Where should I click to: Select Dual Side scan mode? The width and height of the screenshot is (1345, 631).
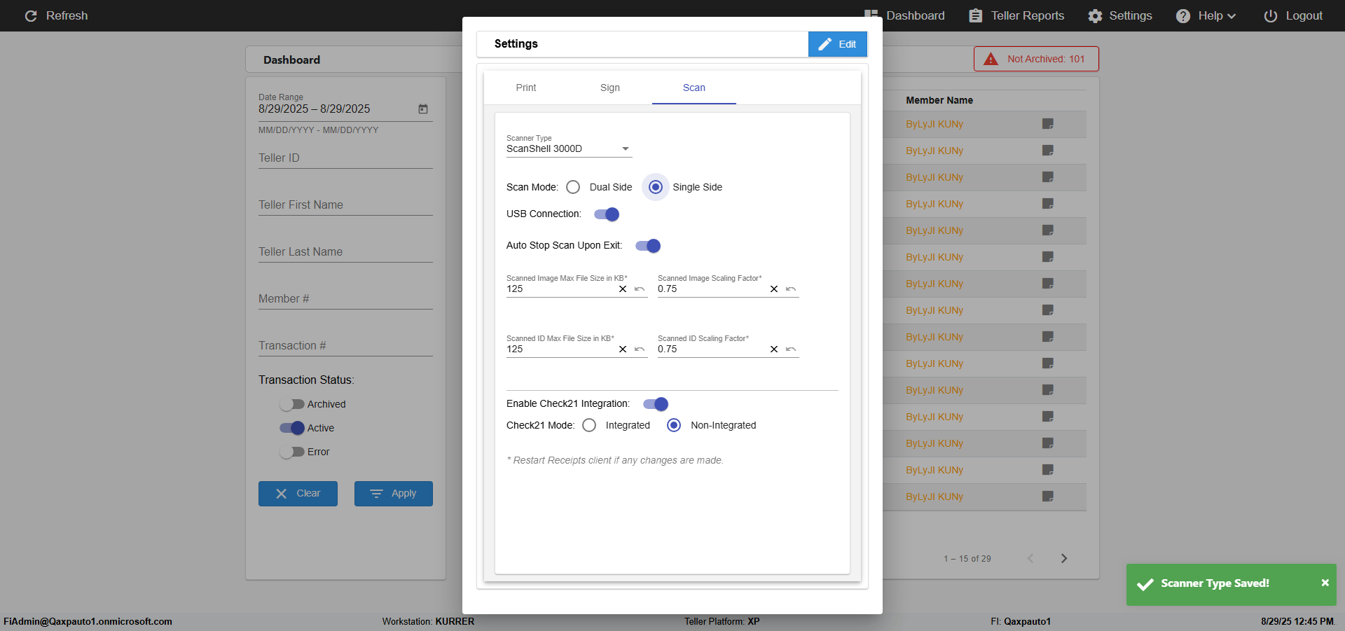(573, 187)
